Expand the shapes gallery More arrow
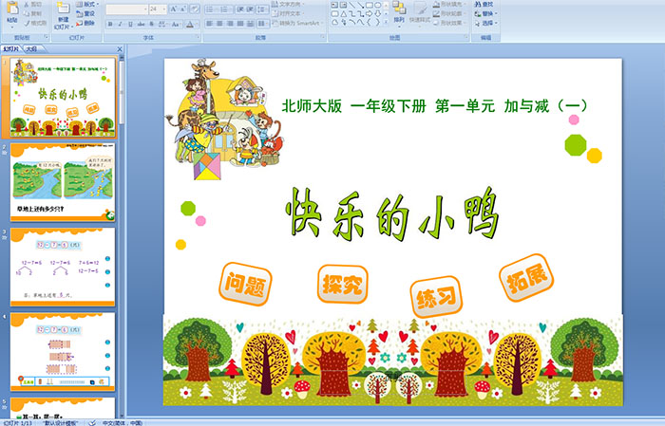The height and width of the screenshot is (426, 665). coord(386,22)
